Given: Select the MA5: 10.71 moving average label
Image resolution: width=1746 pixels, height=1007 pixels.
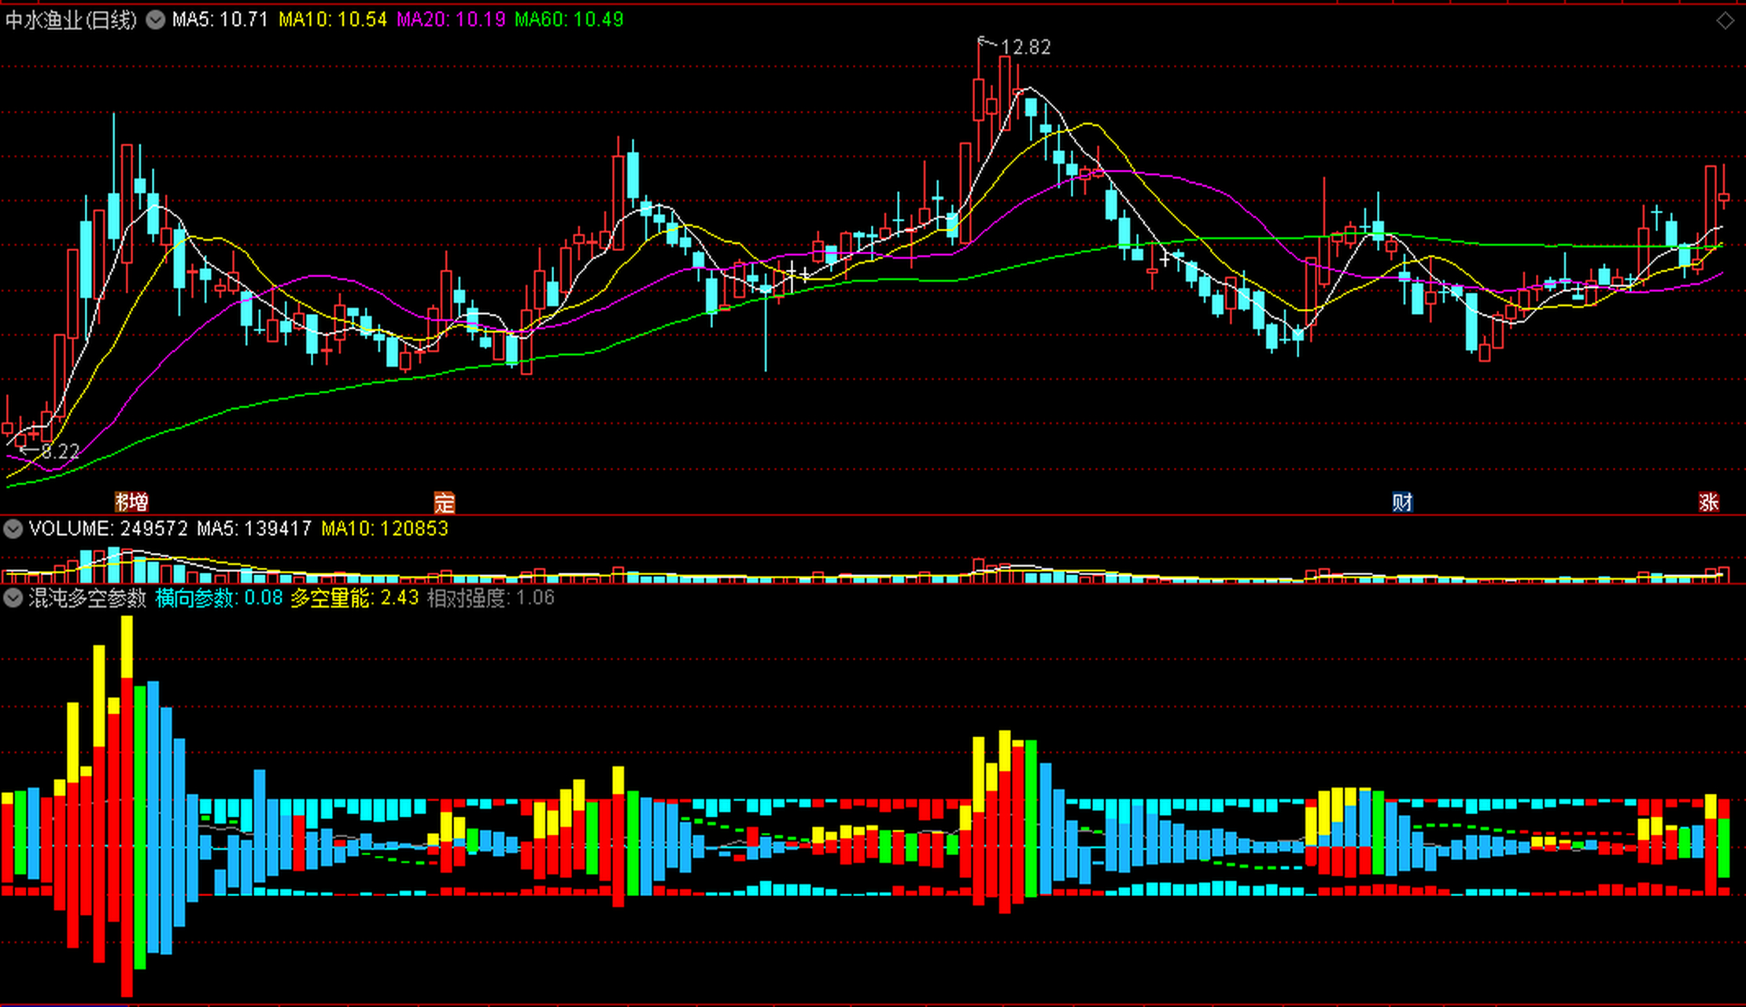Looking at the screenshot, I should click(220, 20).
